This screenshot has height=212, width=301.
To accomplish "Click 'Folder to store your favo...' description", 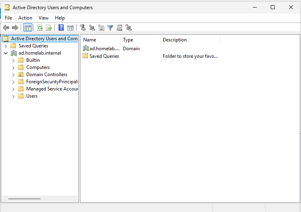I will click(190, 56).
